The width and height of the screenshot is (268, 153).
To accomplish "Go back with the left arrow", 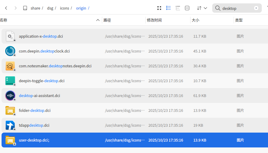I will coord(6,8).
